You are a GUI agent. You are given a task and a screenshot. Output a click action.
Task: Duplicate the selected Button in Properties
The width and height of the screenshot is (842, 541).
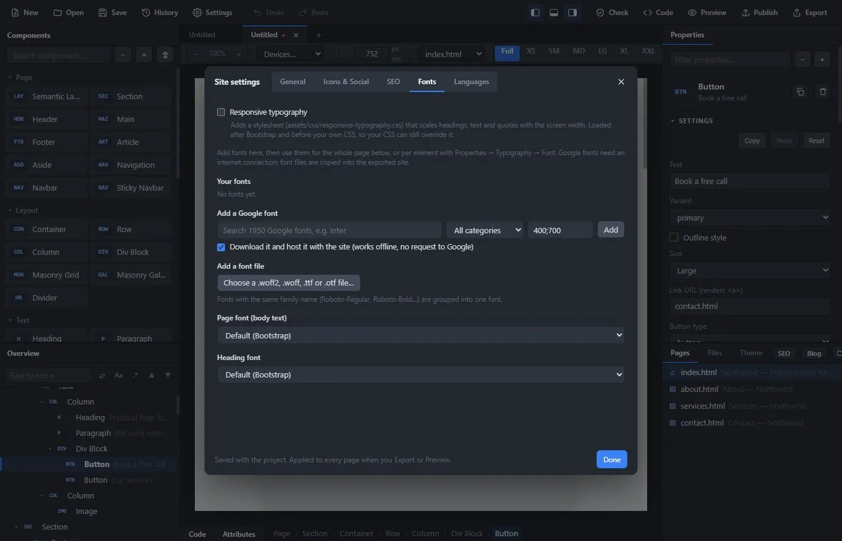(801, 92)
